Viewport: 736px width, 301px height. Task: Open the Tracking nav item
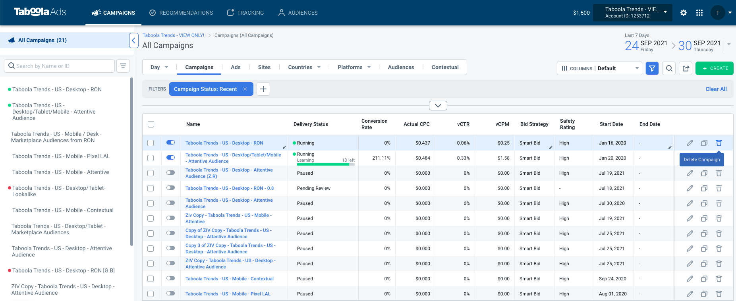[245, 13]
